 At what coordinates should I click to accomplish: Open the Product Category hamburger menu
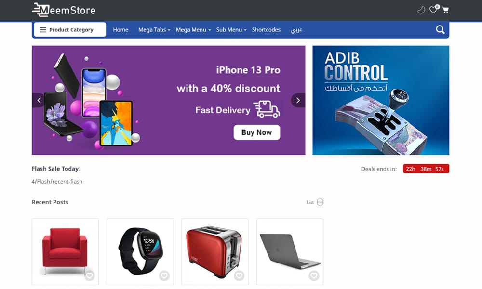[x=70, y=29]
